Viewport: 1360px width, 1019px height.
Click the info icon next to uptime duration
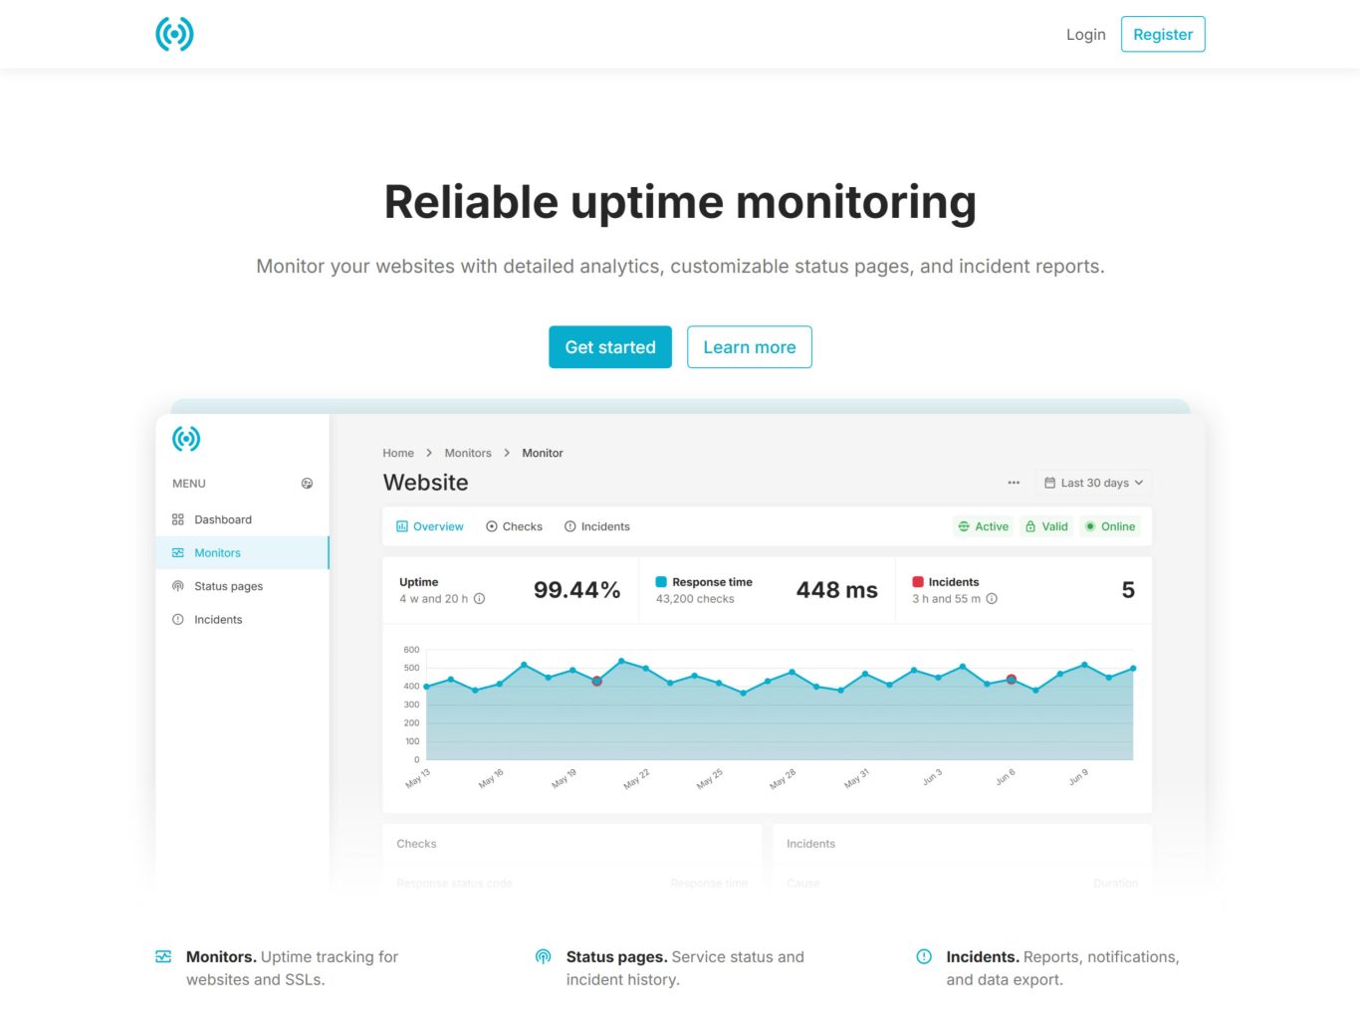[x=480, y=599]
